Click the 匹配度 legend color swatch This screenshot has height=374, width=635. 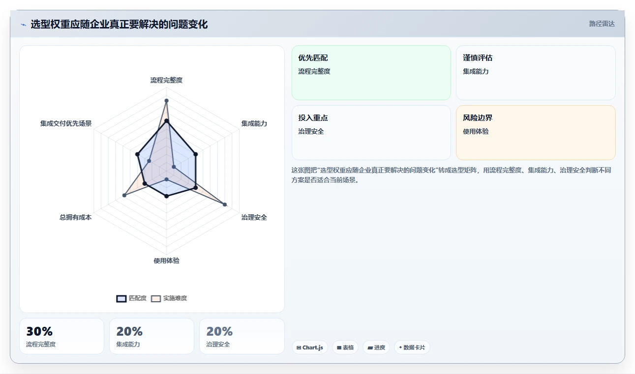(121, 298)
